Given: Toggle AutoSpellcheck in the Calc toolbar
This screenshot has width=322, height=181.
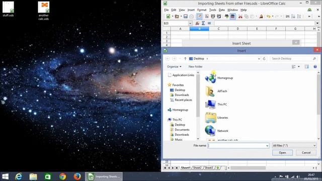Looking at the screenshot, I should [232, 17].
